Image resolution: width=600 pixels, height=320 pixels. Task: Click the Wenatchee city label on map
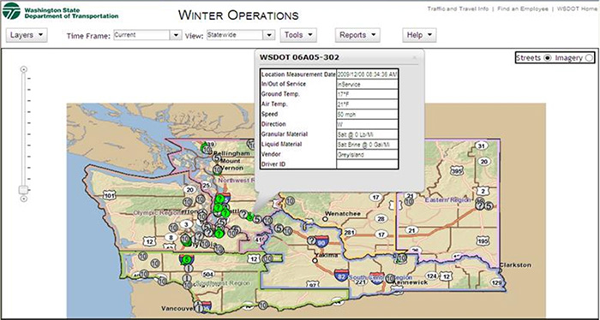point(343,214)
